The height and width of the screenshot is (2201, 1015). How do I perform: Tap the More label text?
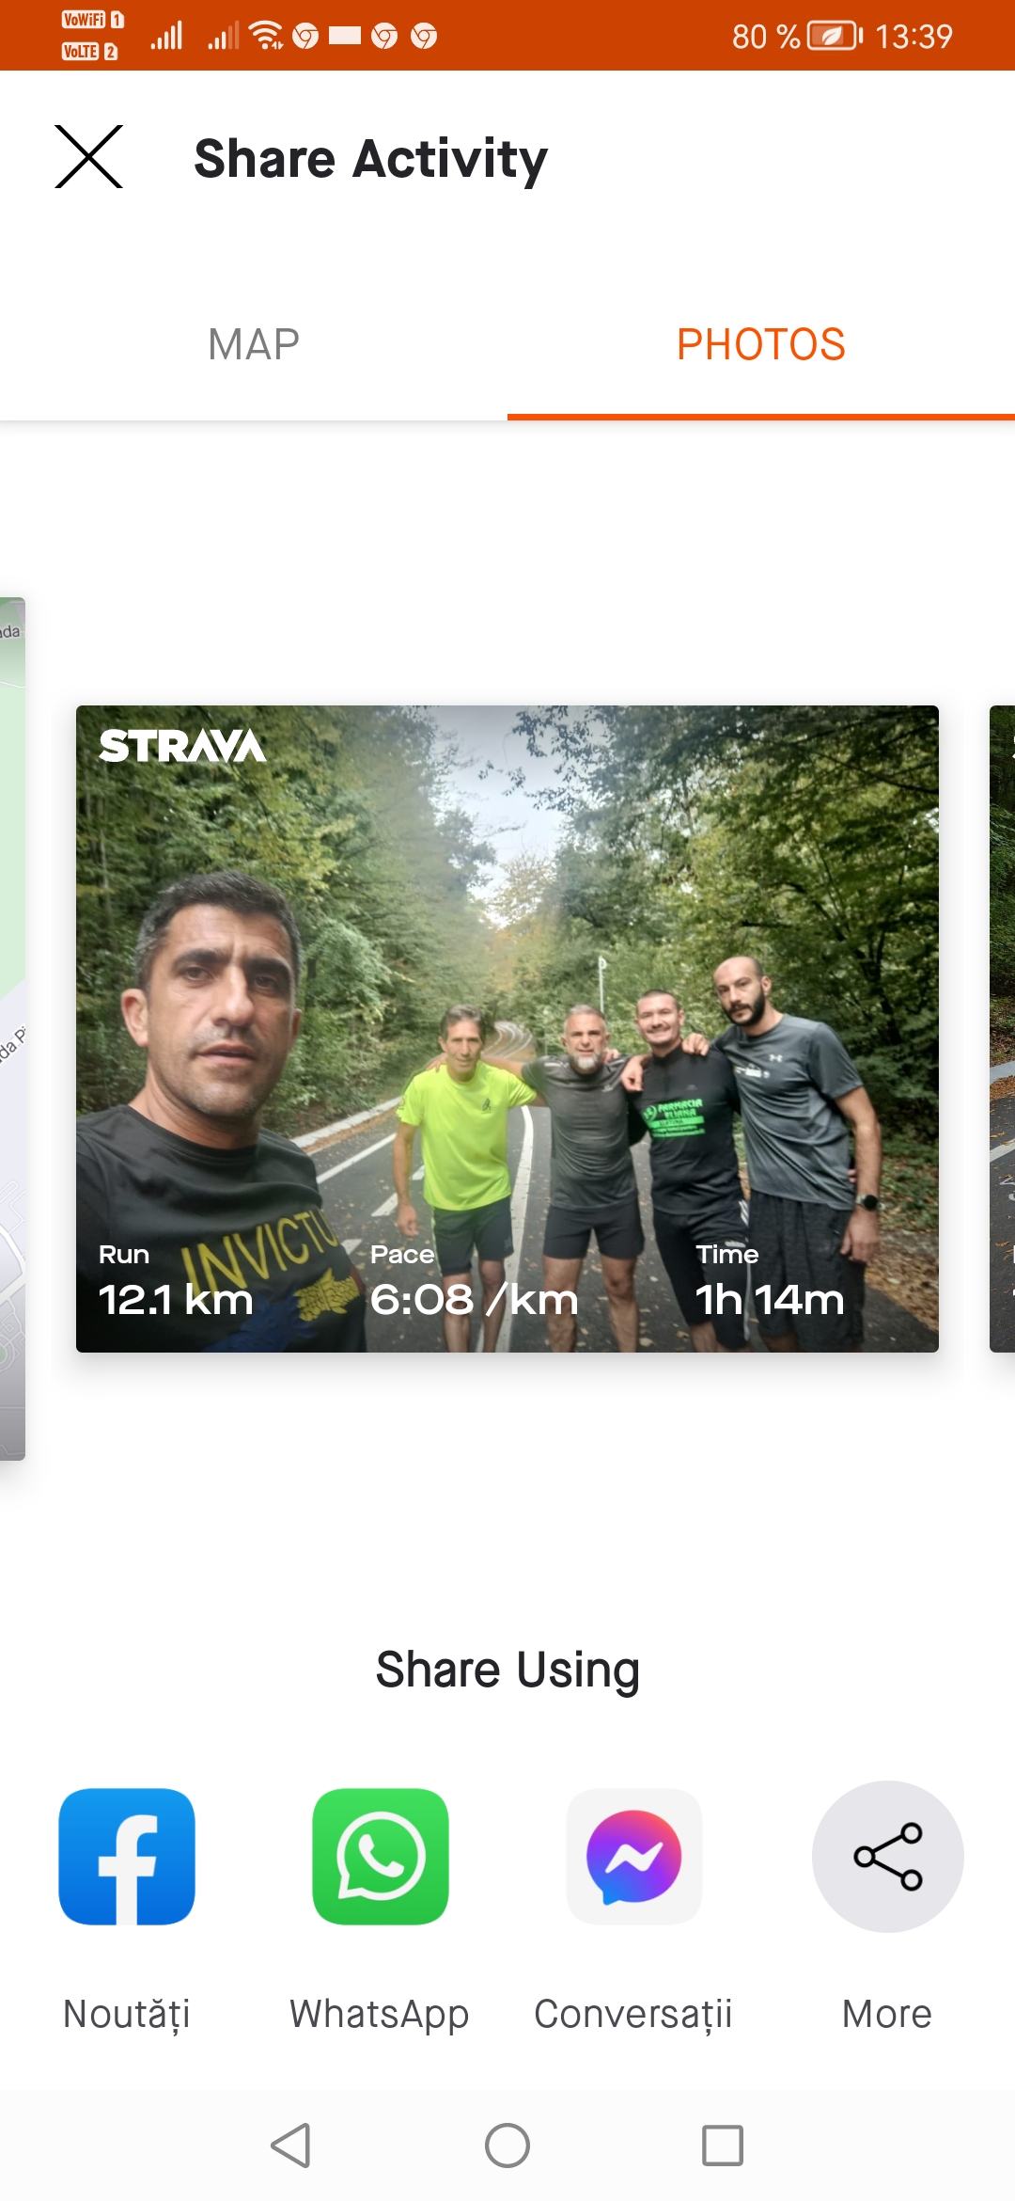click(x=887, y=2015)
